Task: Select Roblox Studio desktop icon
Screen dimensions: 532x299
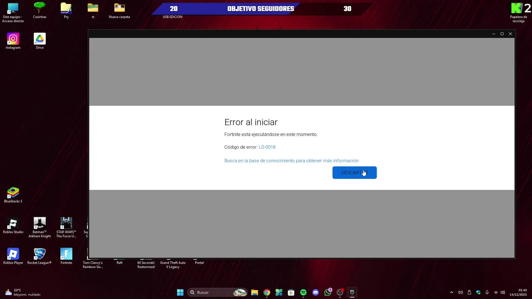Action: click(13, 225)
